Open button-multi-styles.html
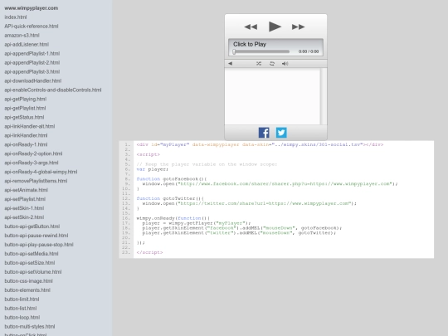Image resolution: width=448 pixels, height=336 pixels. coord(30,327)
